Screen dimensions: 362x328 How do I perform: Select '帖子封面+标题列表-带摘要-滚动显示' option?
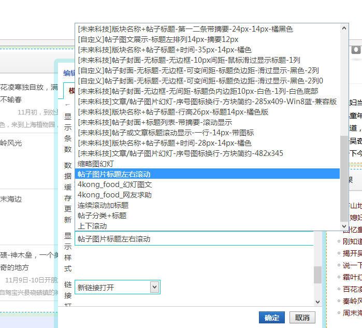[x=207, y=122]
